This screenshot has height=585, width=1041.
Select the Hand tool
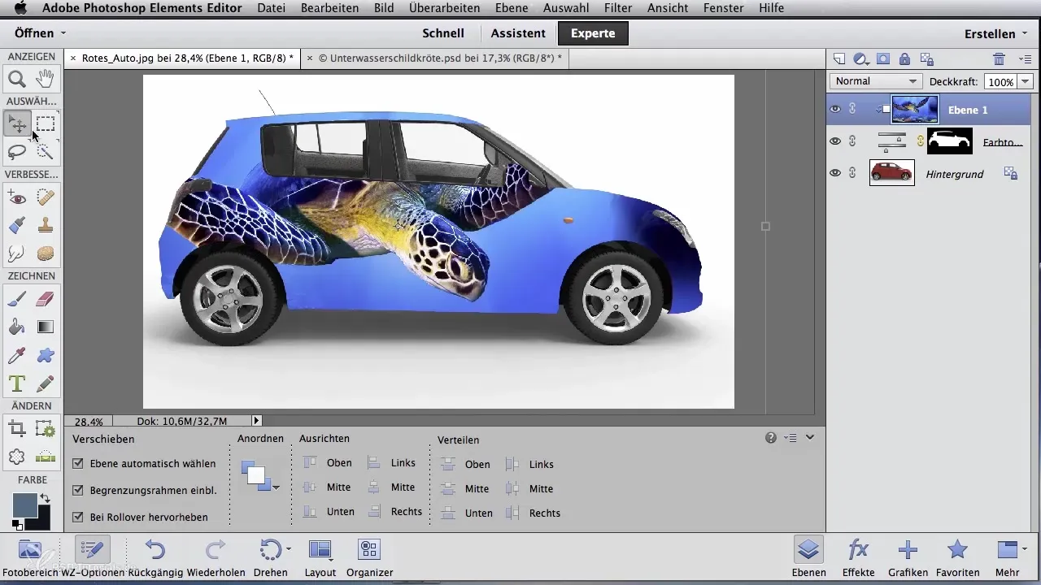pyautogui.click(x=46, y=79)
